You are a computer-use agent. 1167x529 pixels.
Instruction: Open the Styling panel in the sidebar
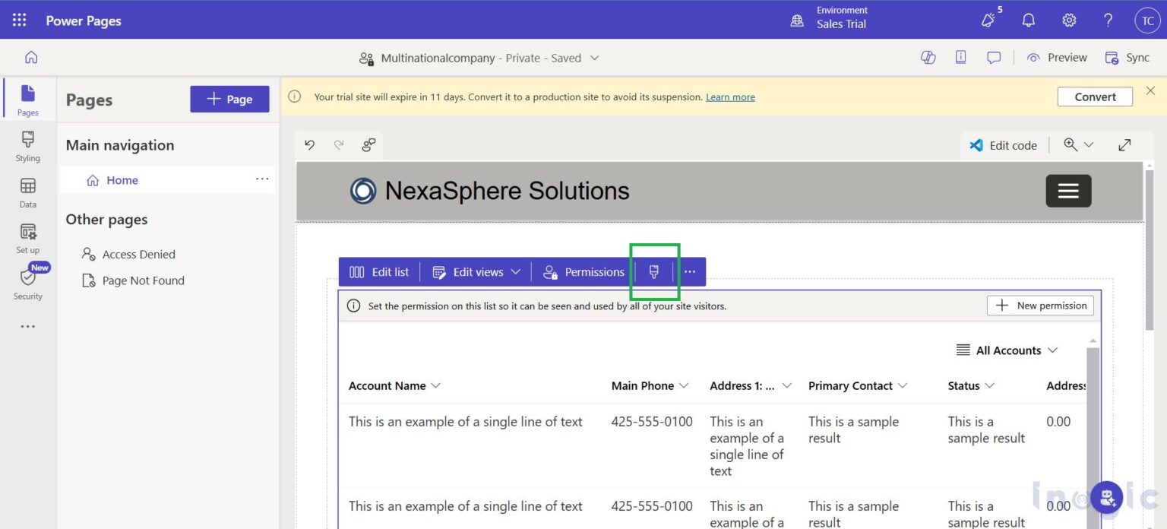coord(27,147)
